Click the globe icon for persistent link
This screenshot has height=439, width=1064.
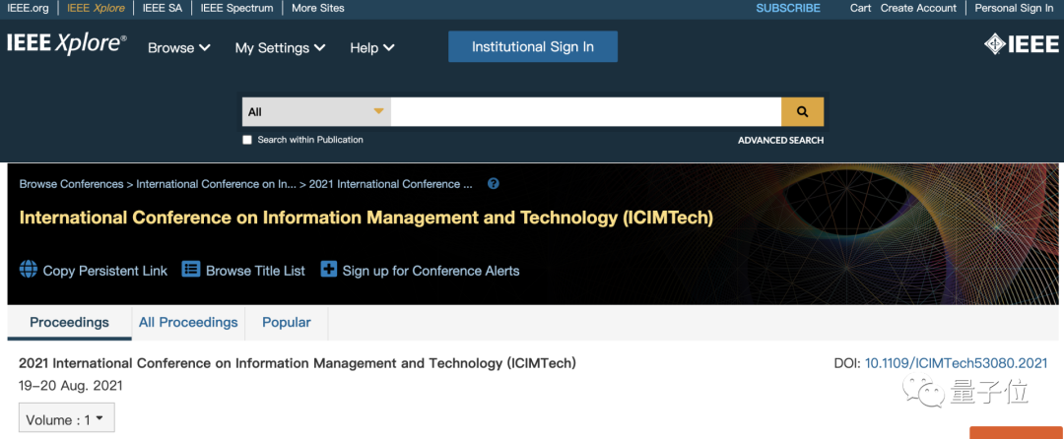coord(29,270)
